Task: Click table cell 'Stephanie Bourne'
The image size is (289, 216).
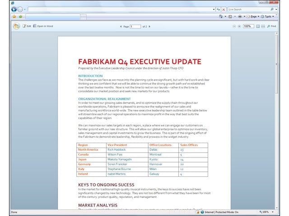Action: pyautogui.click(x=119, y=169)
